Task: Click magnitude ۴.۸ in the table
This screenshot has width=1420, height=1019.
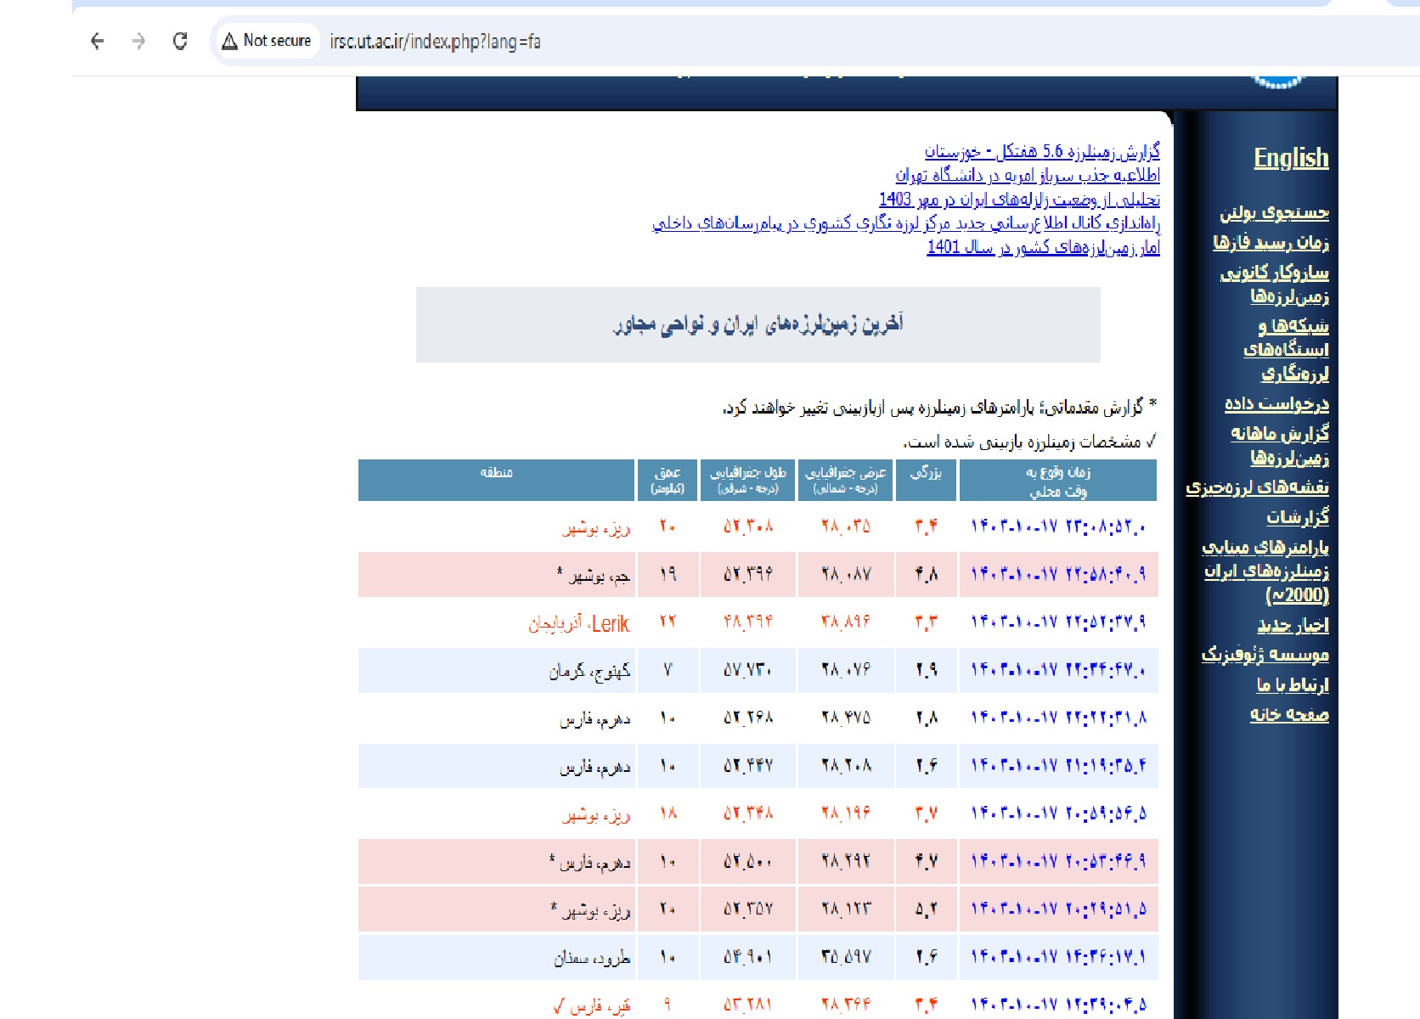Action: click(926, 575)
